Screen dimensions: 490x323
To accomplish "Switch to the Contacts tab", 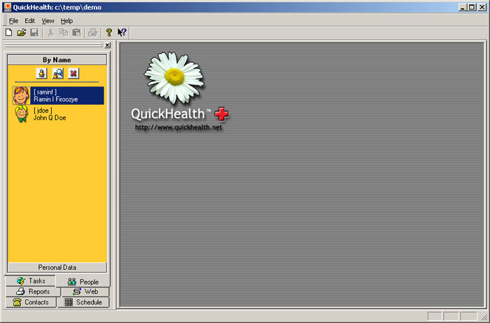I will [31, 302].
